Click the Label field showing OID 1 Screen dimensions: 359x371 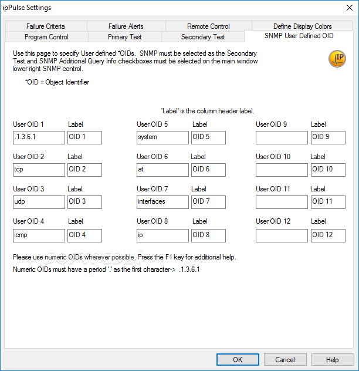[84, 137]
